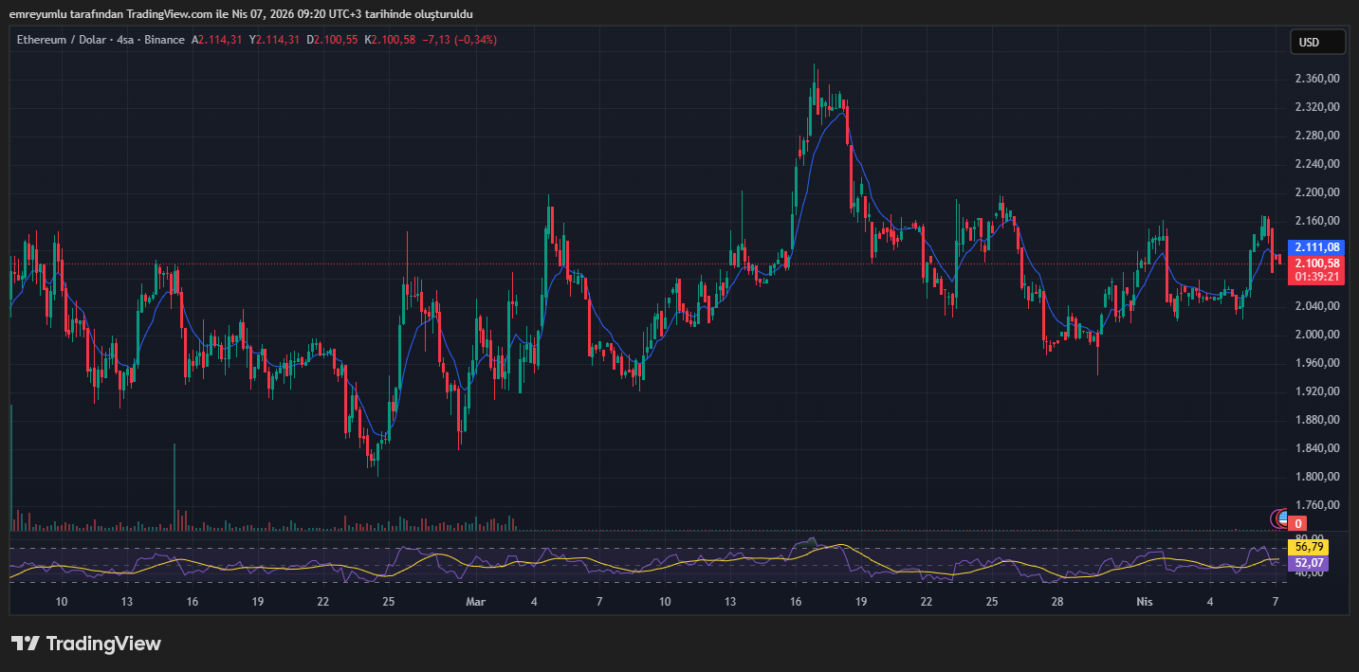Click the blue 2.111,08 moving average label
The image size is (1359, 672).
pos(1317,246)
